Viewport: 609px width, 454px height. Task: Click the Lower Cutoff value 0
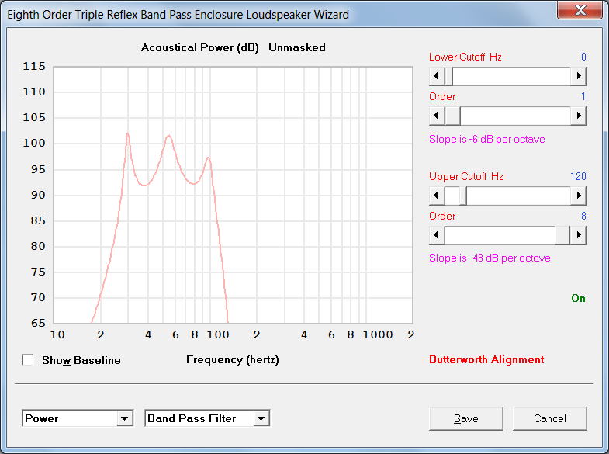click(583, 57)
